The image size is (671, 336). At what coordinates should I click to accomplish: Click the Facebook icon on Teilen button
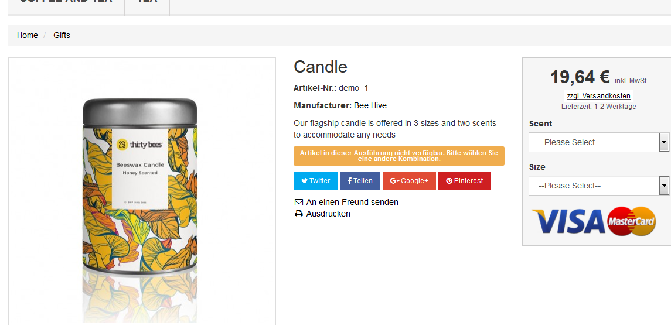click(350, 181)
